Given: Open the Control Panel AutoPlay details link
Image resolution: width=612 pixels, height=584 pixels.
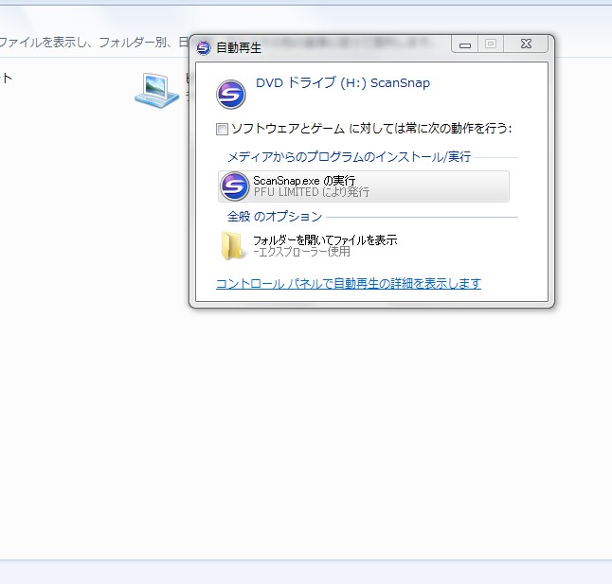Looking at the screenshot, I should point(349,284).
